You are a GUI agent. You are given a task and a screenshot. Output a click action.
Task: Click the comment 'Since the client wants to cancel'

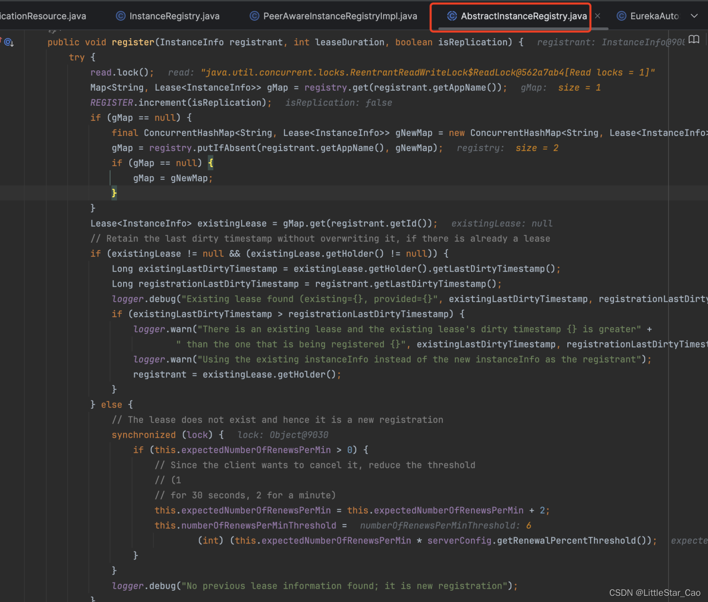[315, 466]
